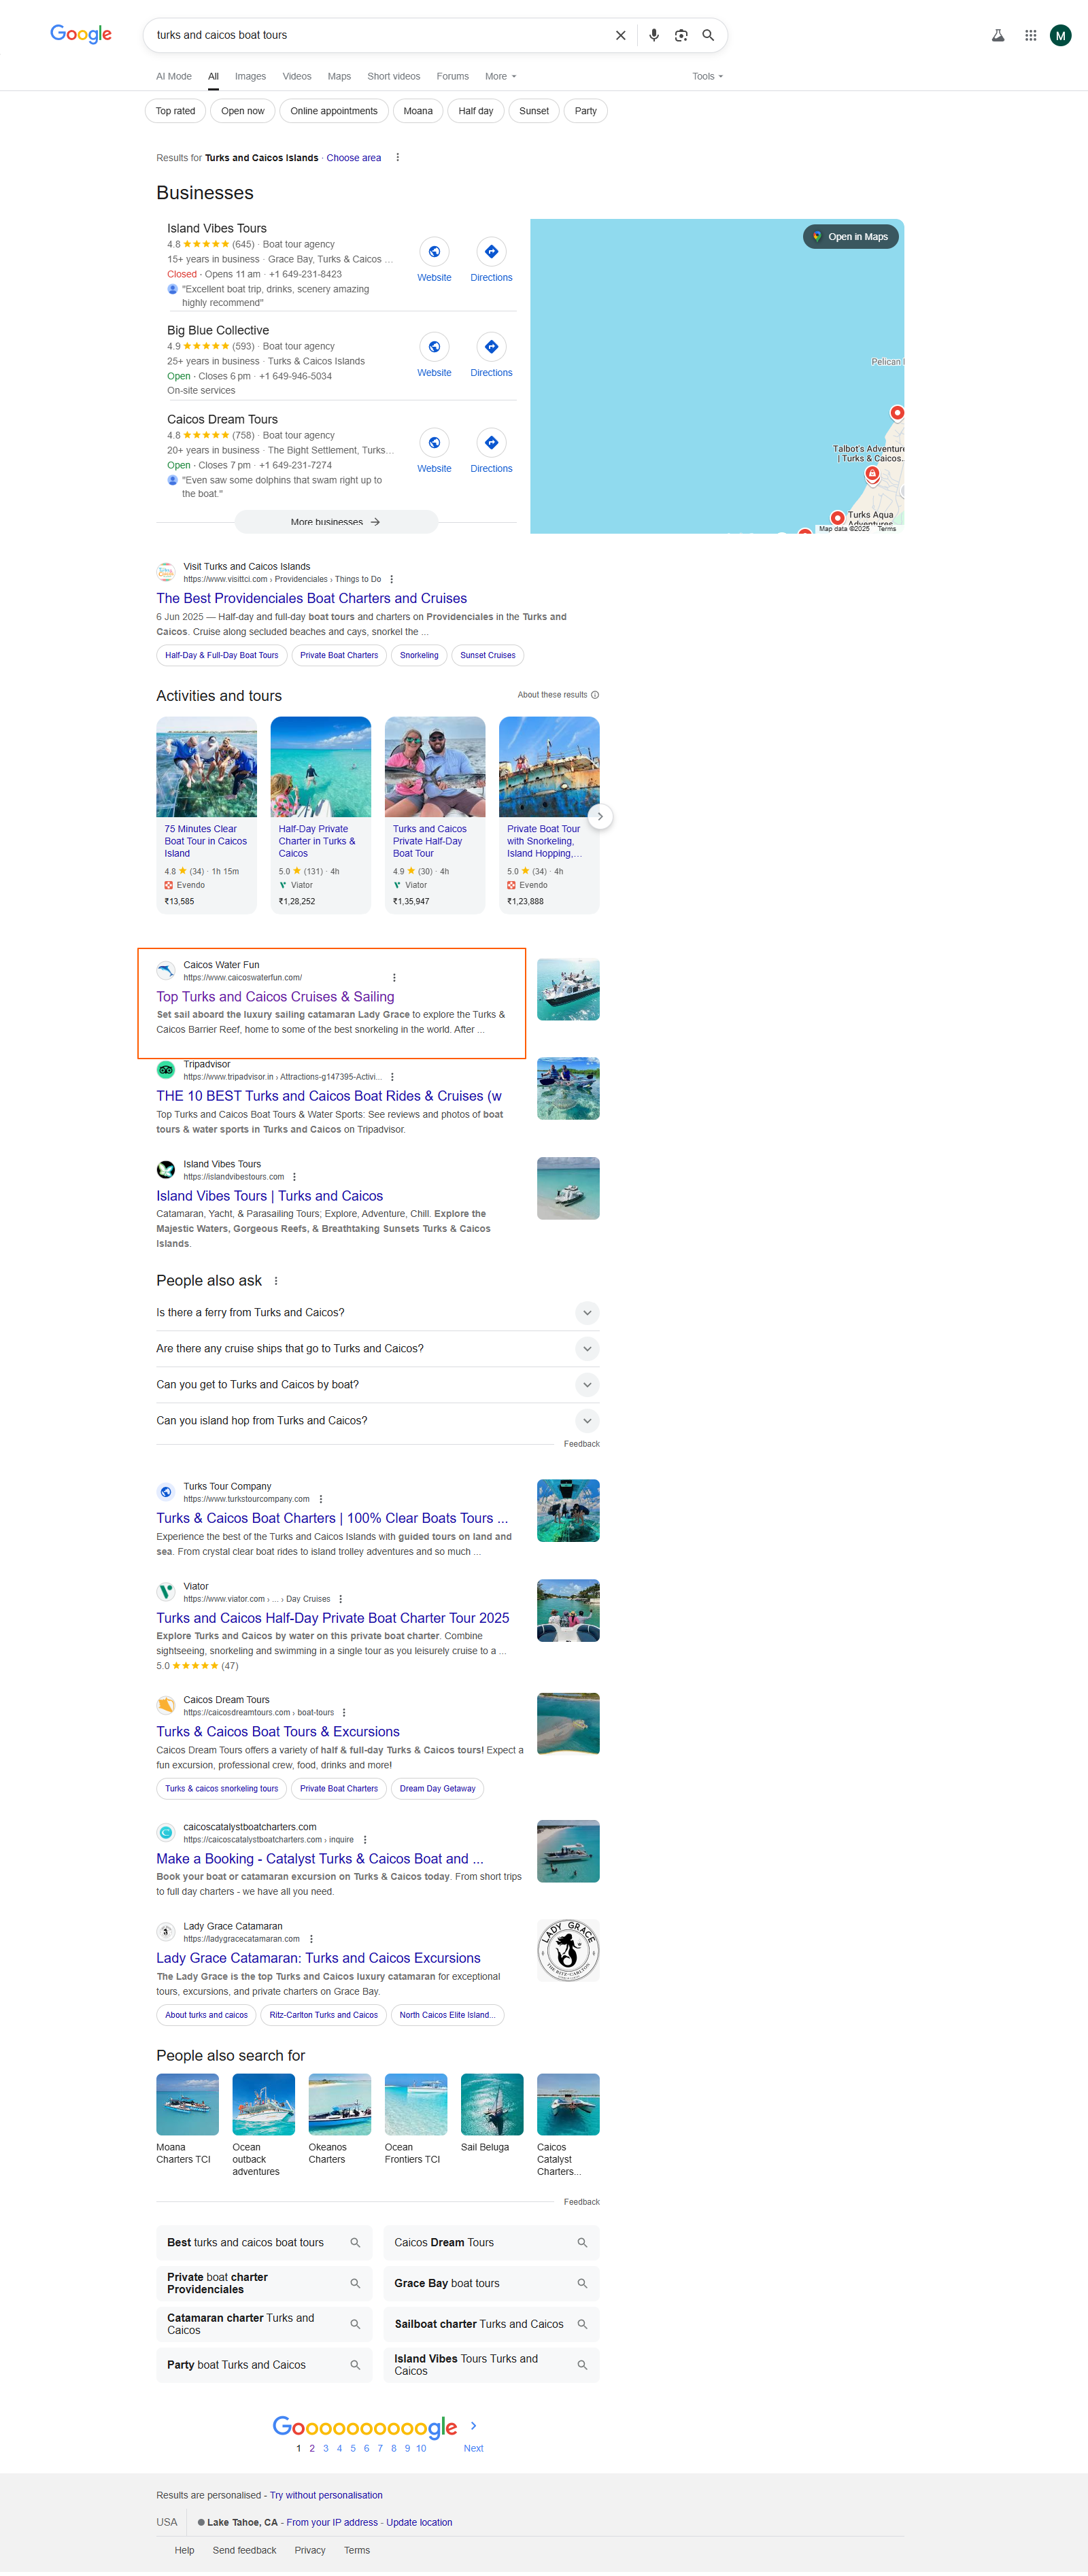
Task: Open Half-Day Private Charter activity card
Action: [320, 815]
